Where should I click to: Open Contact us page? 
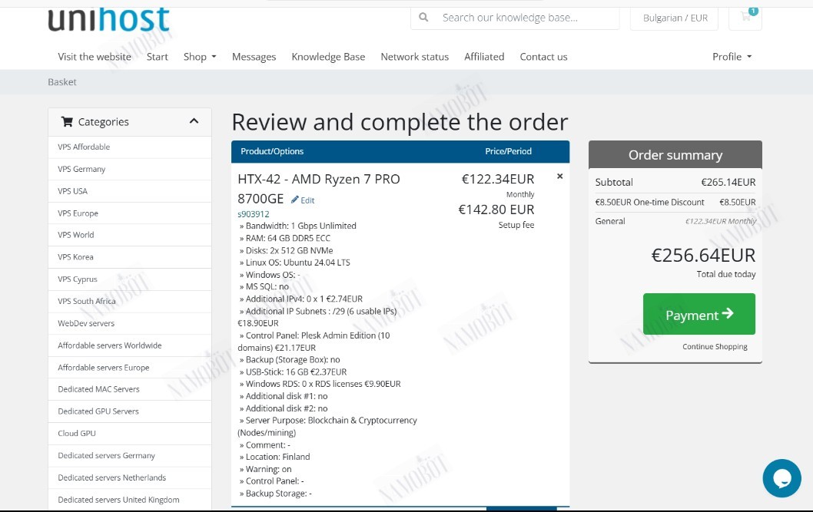click(x=543, y=57)
